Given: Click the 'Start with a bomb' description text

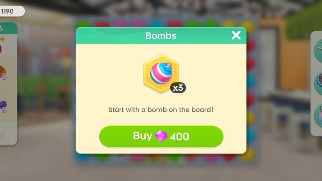Looking at the screenshot, I should (161, 110).
